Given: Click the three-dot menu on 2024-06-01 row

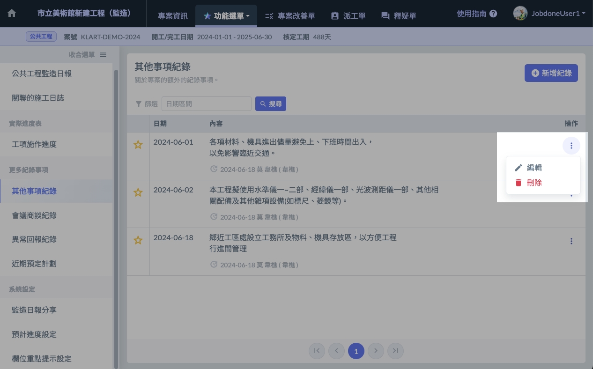Looking at the screenshot, I should 571,146.
